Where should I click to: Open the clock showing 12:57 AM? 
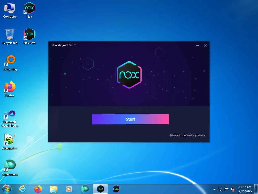(x=245, y=189)
